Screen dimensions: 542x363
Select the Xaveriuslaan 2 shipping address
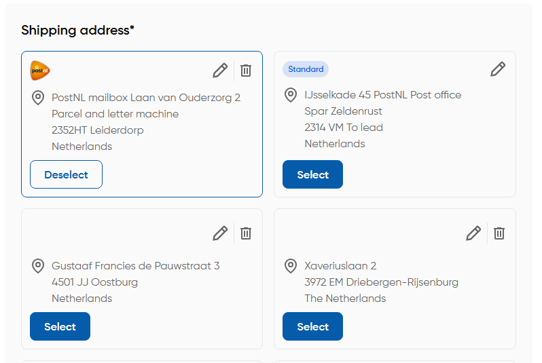[x=312, y=326]
